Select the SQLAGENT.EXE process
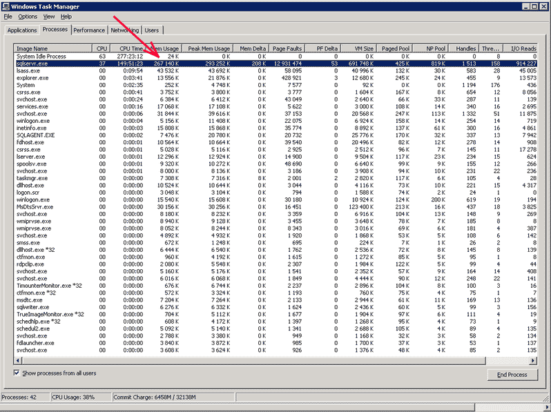551x412 pixels. [275, 135]
